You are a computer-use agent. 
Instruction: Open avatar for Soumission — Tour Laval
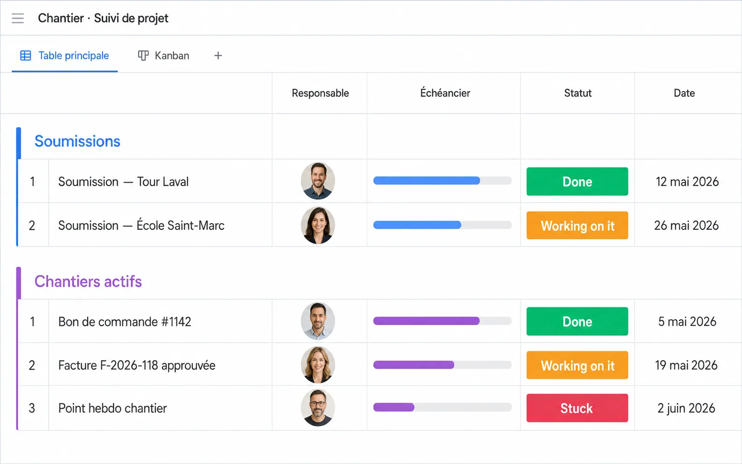coord(318,181)
